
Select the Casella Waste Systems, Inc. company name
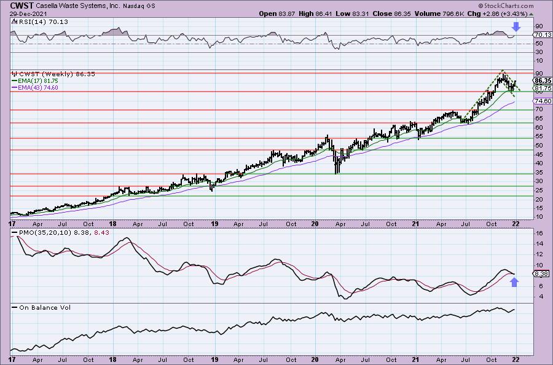pos(78,6)
